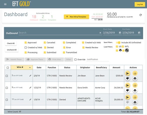Clear the Outbound search field
Screen dimensions: 147x115
click(100, 33)
